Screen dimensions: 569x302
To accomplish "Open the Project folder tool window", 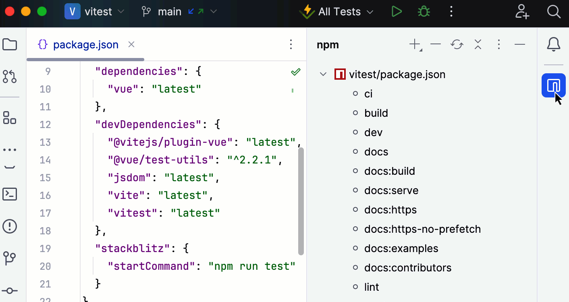I will (x=10, y=44).
